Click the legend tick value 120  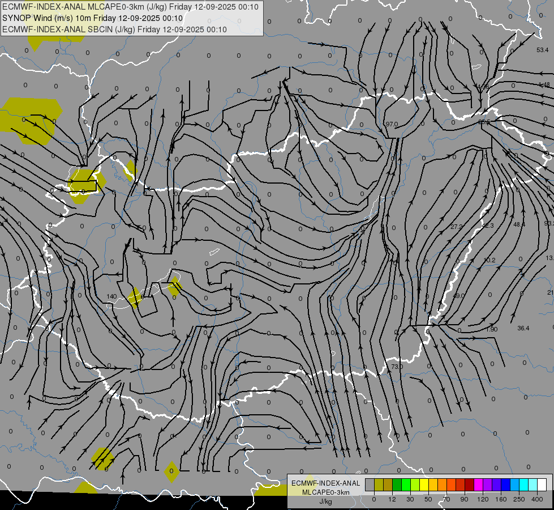click(x=483, y=499)
